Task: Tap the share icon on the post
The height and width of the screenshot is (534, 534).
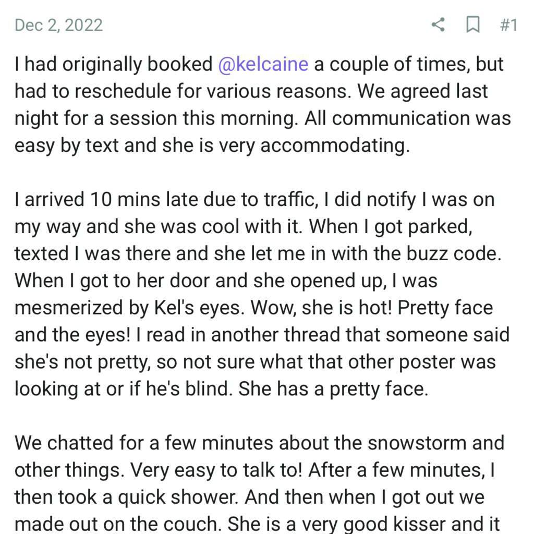Action: coord(438,25)
